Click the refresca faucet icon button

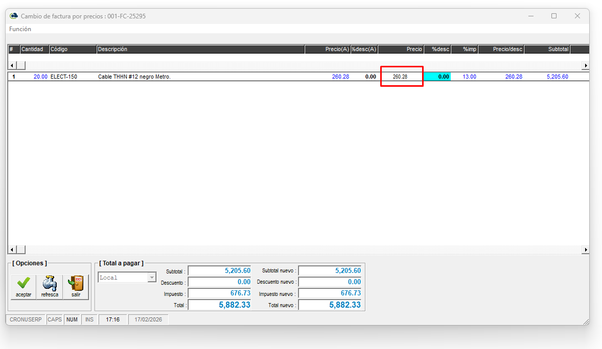[50, 287]
